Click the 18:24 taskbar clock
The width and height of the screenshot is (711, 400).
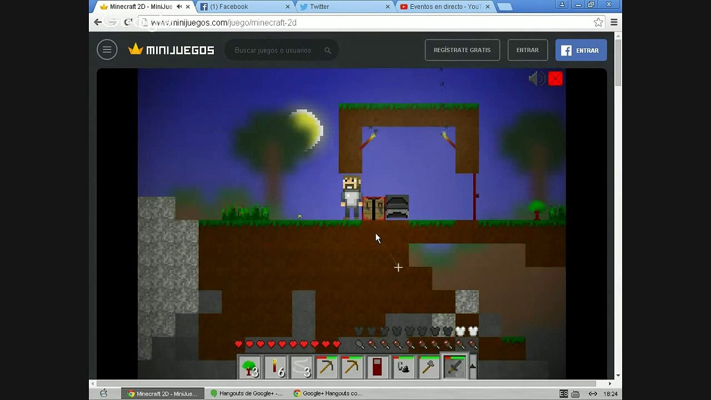[x=610, y=393]
